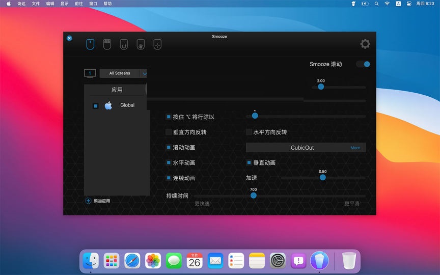Open Feedback Assistant from the Dock

tap(298, 261)
